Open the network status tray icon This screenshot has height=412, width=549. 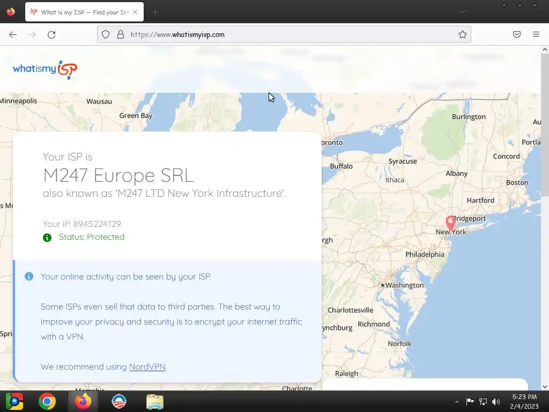pyautogui.click(x=483, y=401)
